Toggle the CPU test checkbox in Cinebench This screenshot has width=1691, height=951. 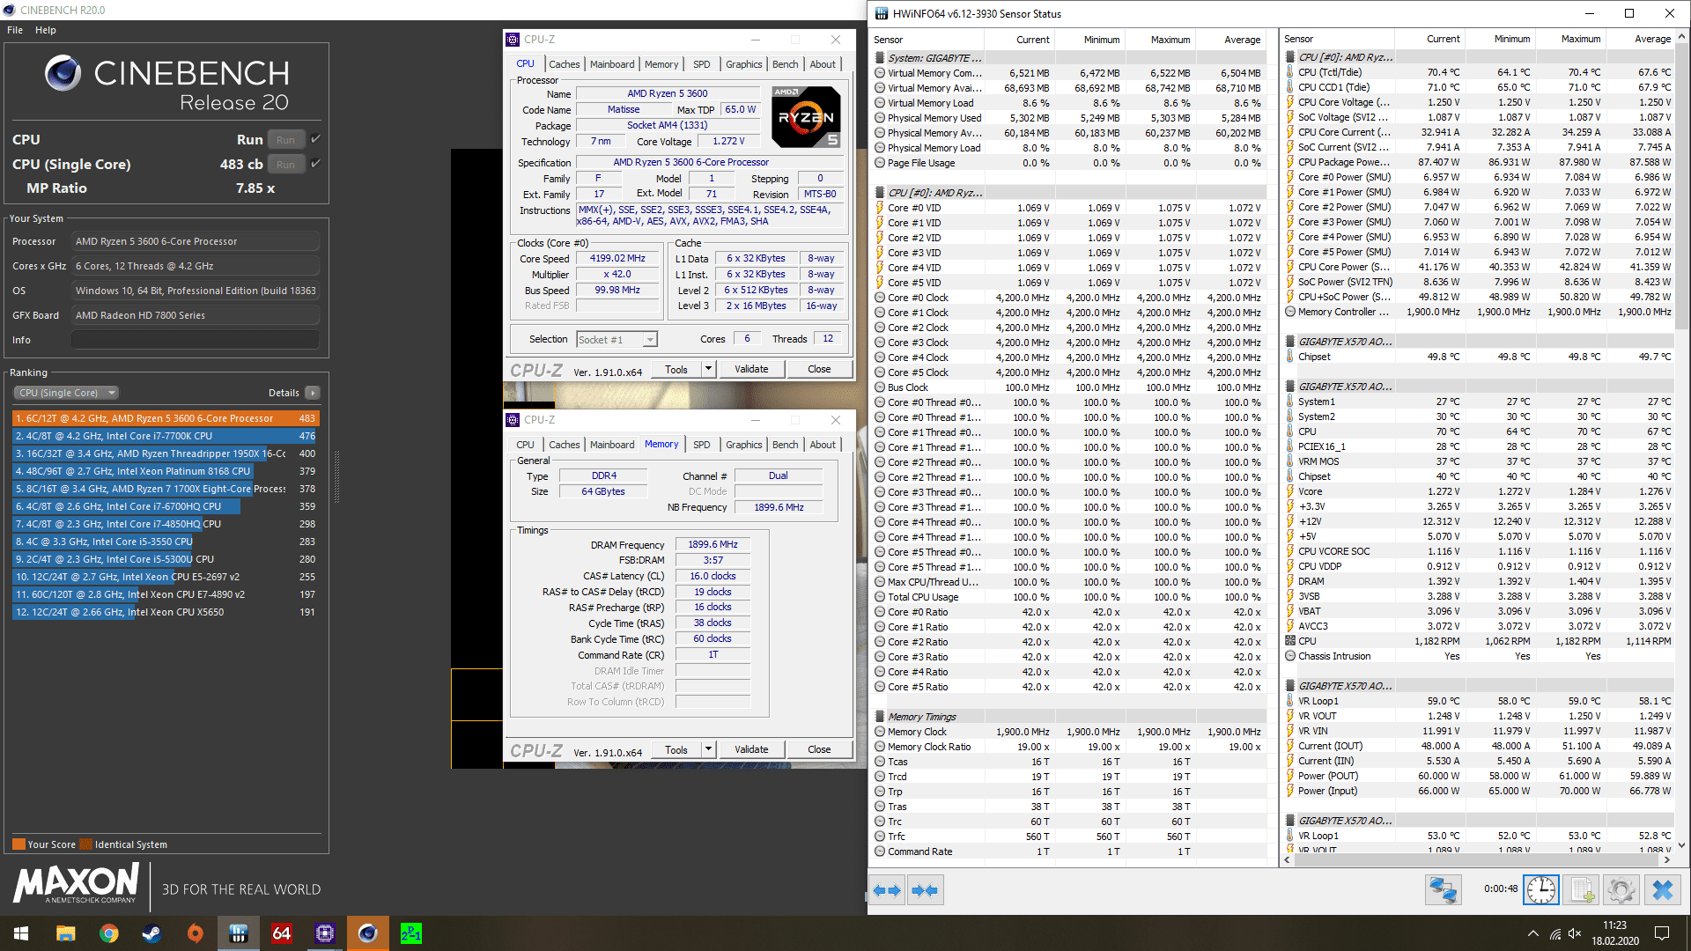coord(315,139)
